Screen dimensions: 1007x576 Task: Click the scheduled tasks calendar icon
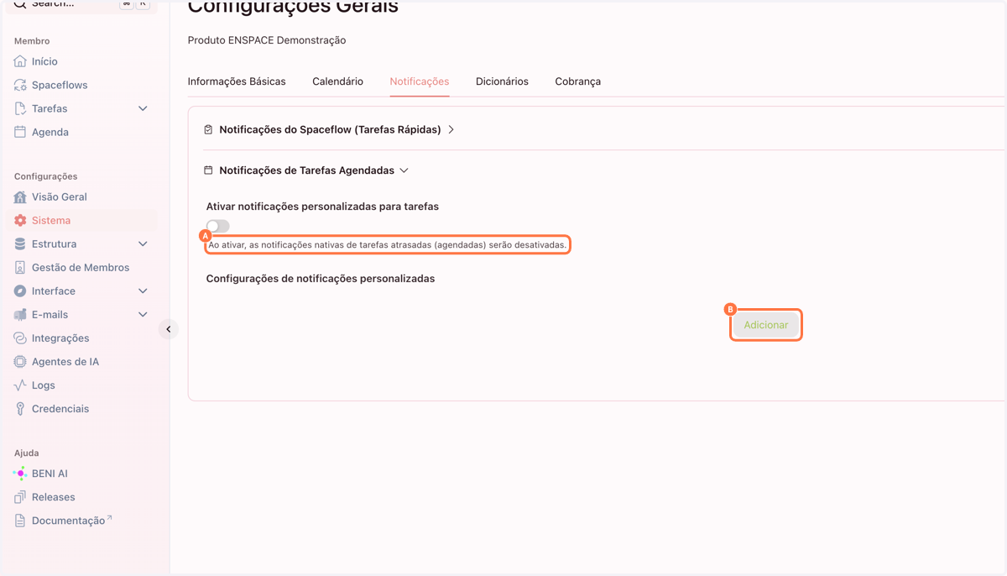209,170
